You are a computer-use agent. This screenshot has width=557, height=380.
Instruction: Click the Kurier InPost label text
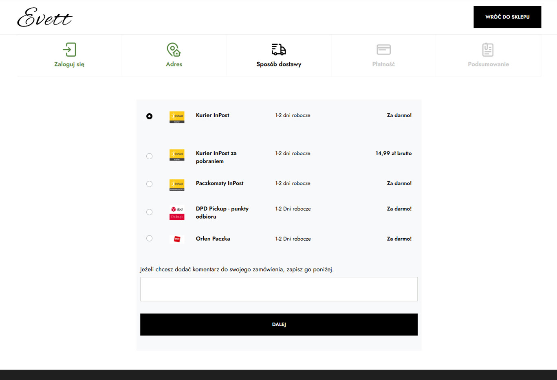tap(212, 115)
